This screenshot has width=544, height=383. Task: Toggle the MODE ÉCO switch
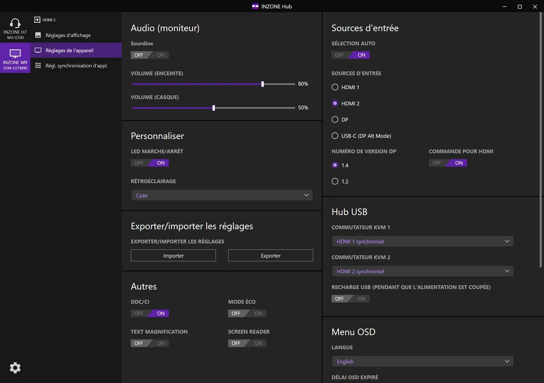247,313
